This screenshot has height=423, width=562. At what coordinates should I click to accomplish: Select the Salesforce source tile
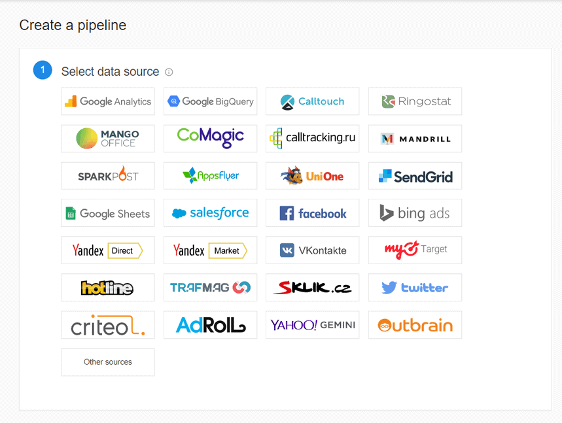click(x=210, y=213)
